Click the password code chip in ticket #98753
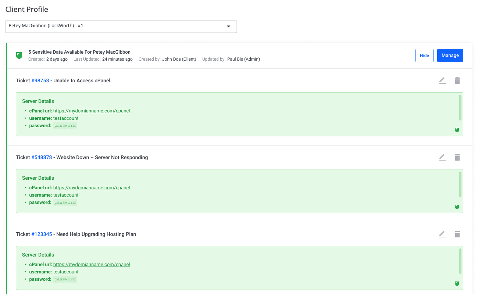This screenshot has width=478, height=294. click(x=65, y=126)
